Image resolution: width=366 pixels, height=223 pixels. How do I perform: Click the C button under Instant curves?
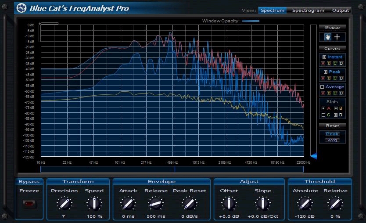335,63
